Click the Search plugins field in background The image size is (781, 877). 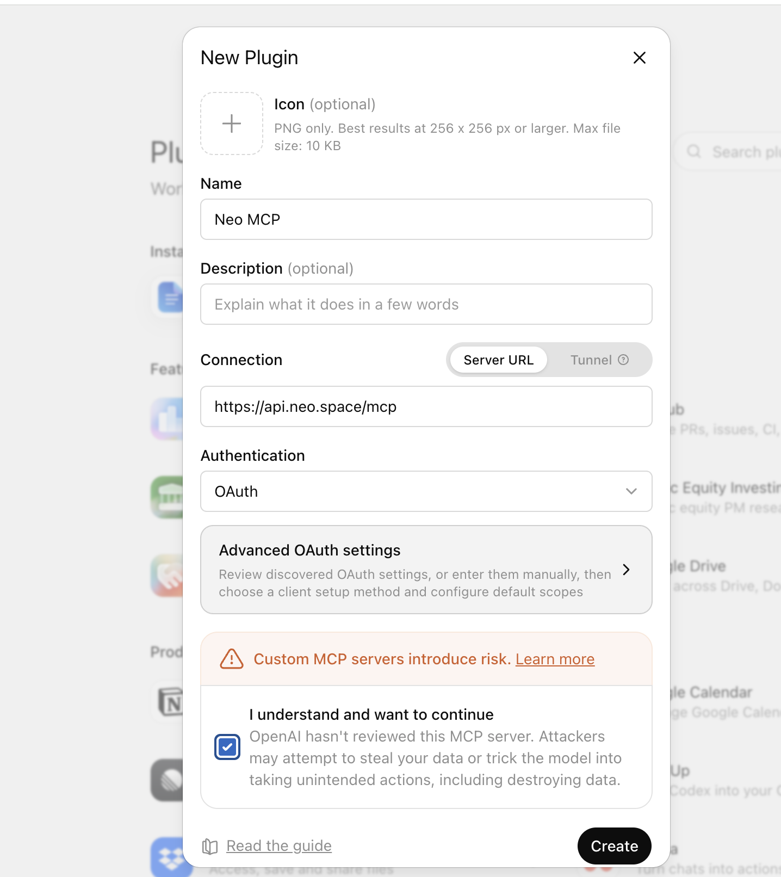728,152
